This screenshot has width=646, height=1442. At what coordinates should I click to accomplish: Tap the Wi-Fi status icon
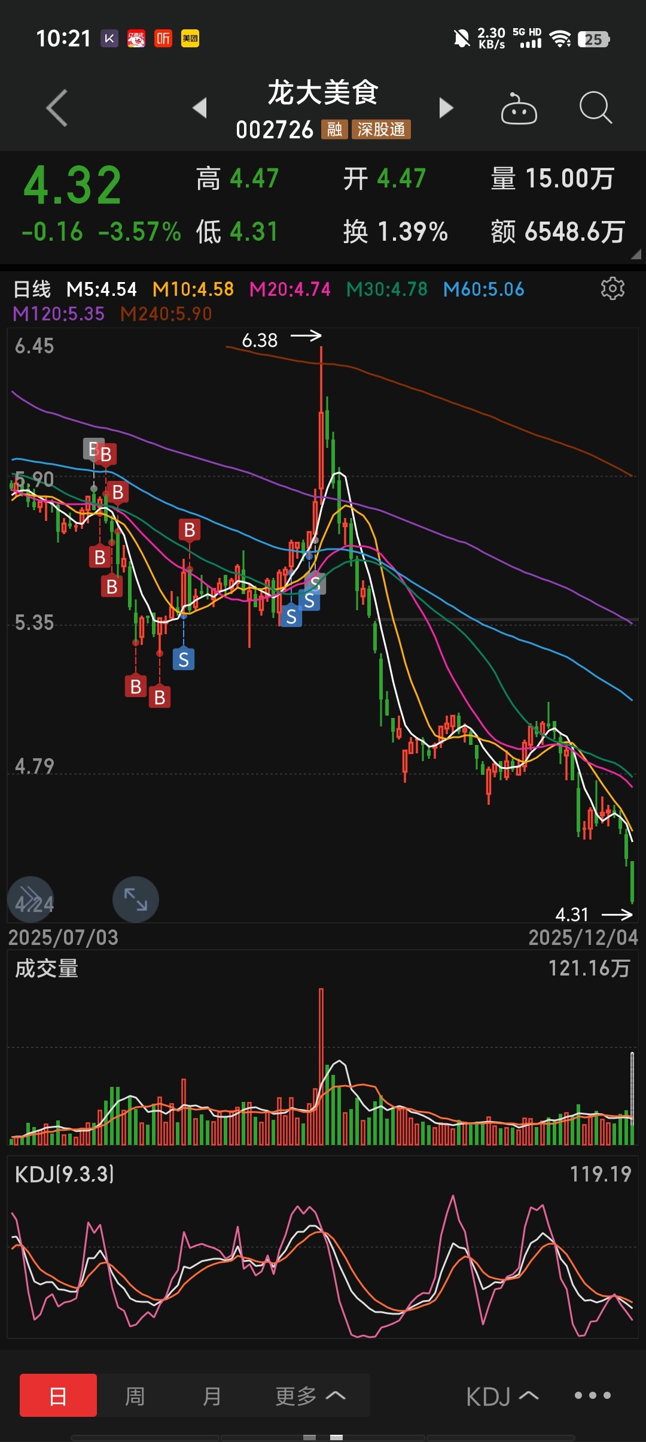tap(560, 39)
